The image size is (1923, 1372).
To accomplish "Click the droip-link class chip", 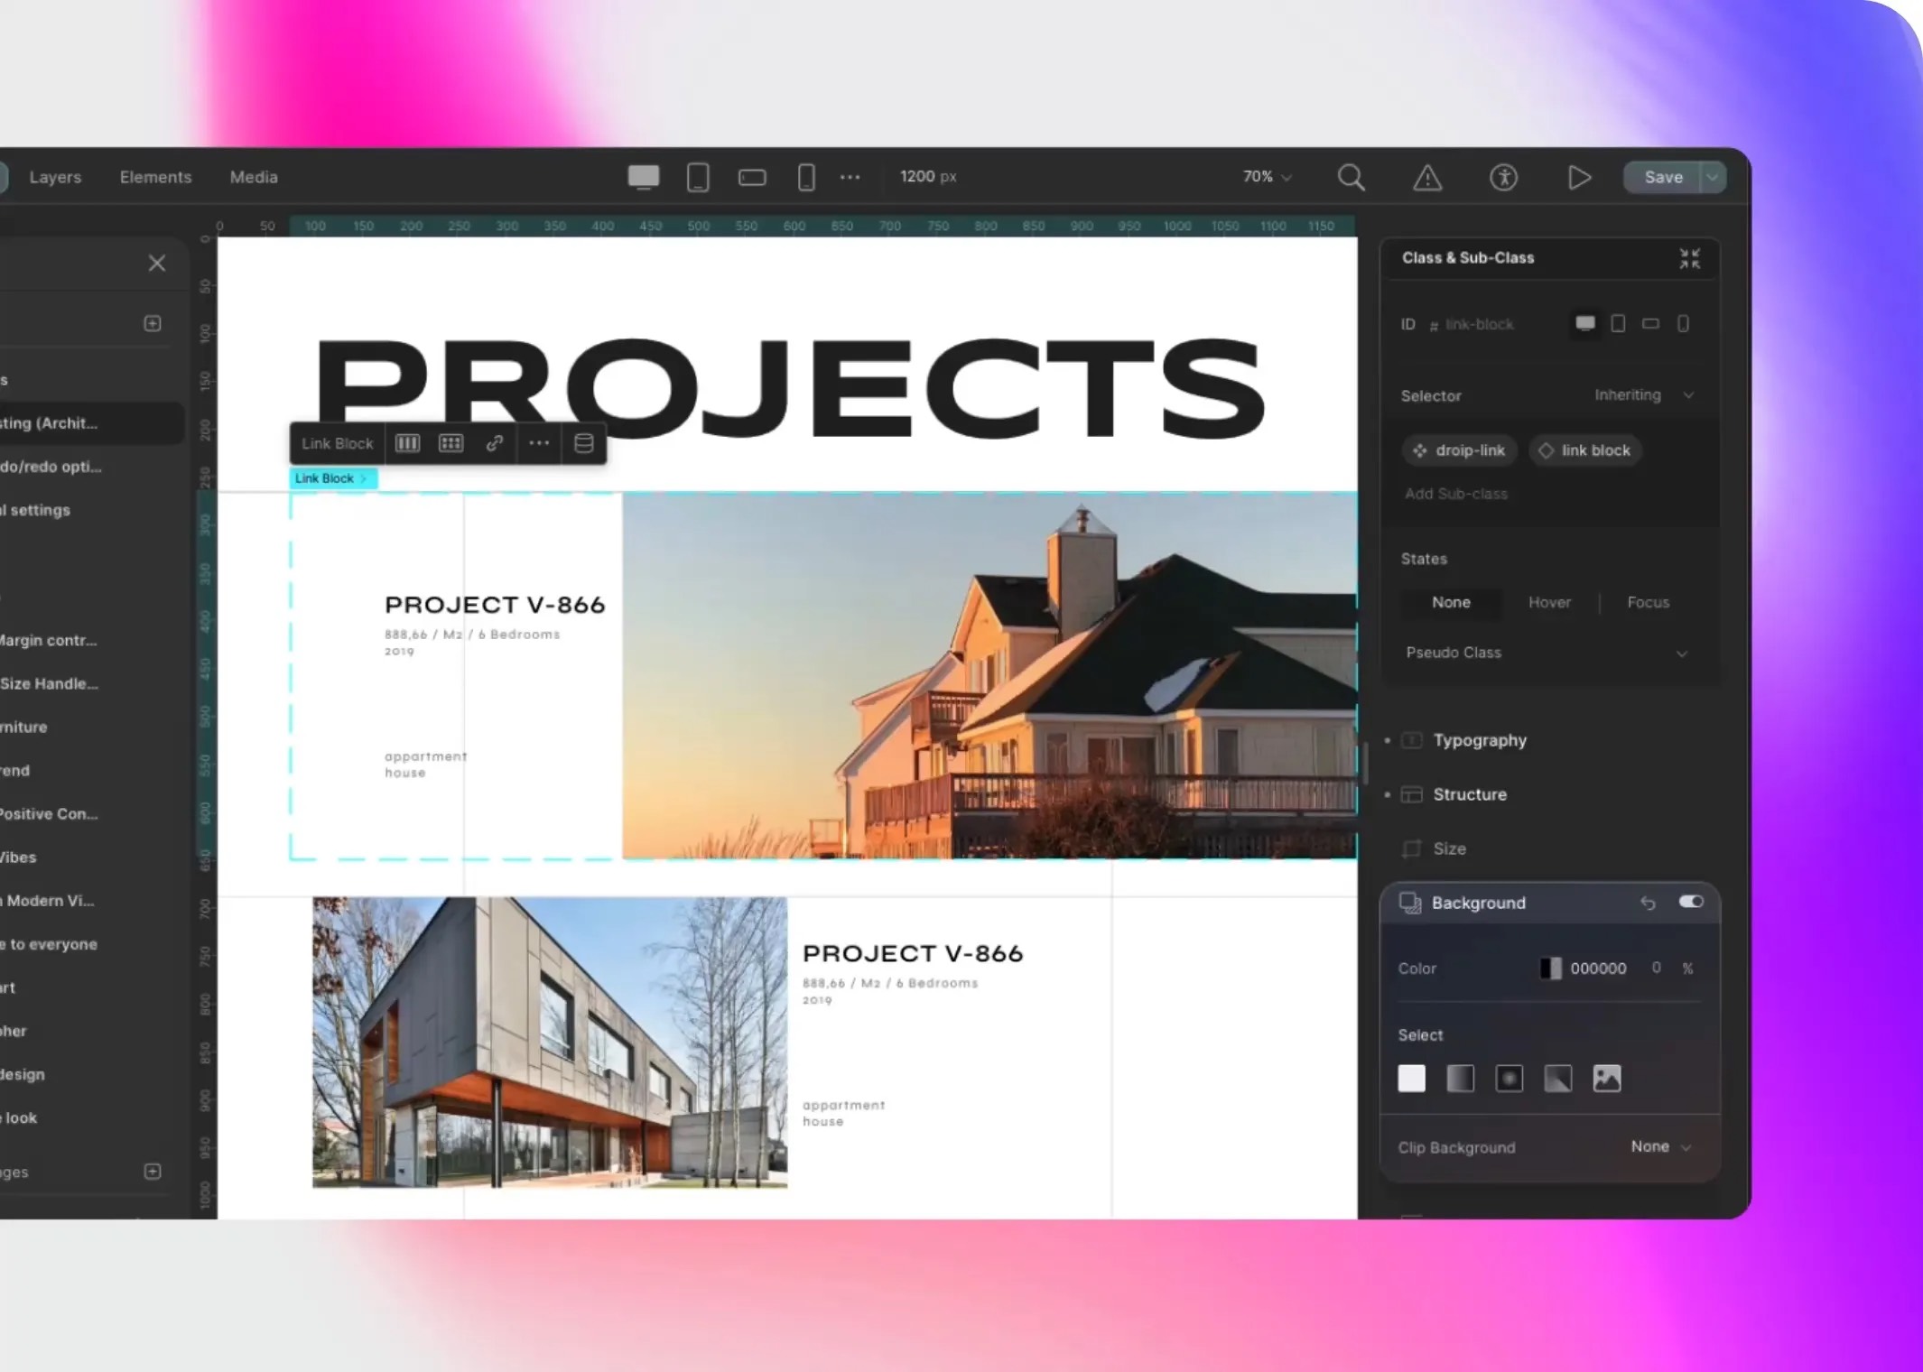I will pos(1460,450).
